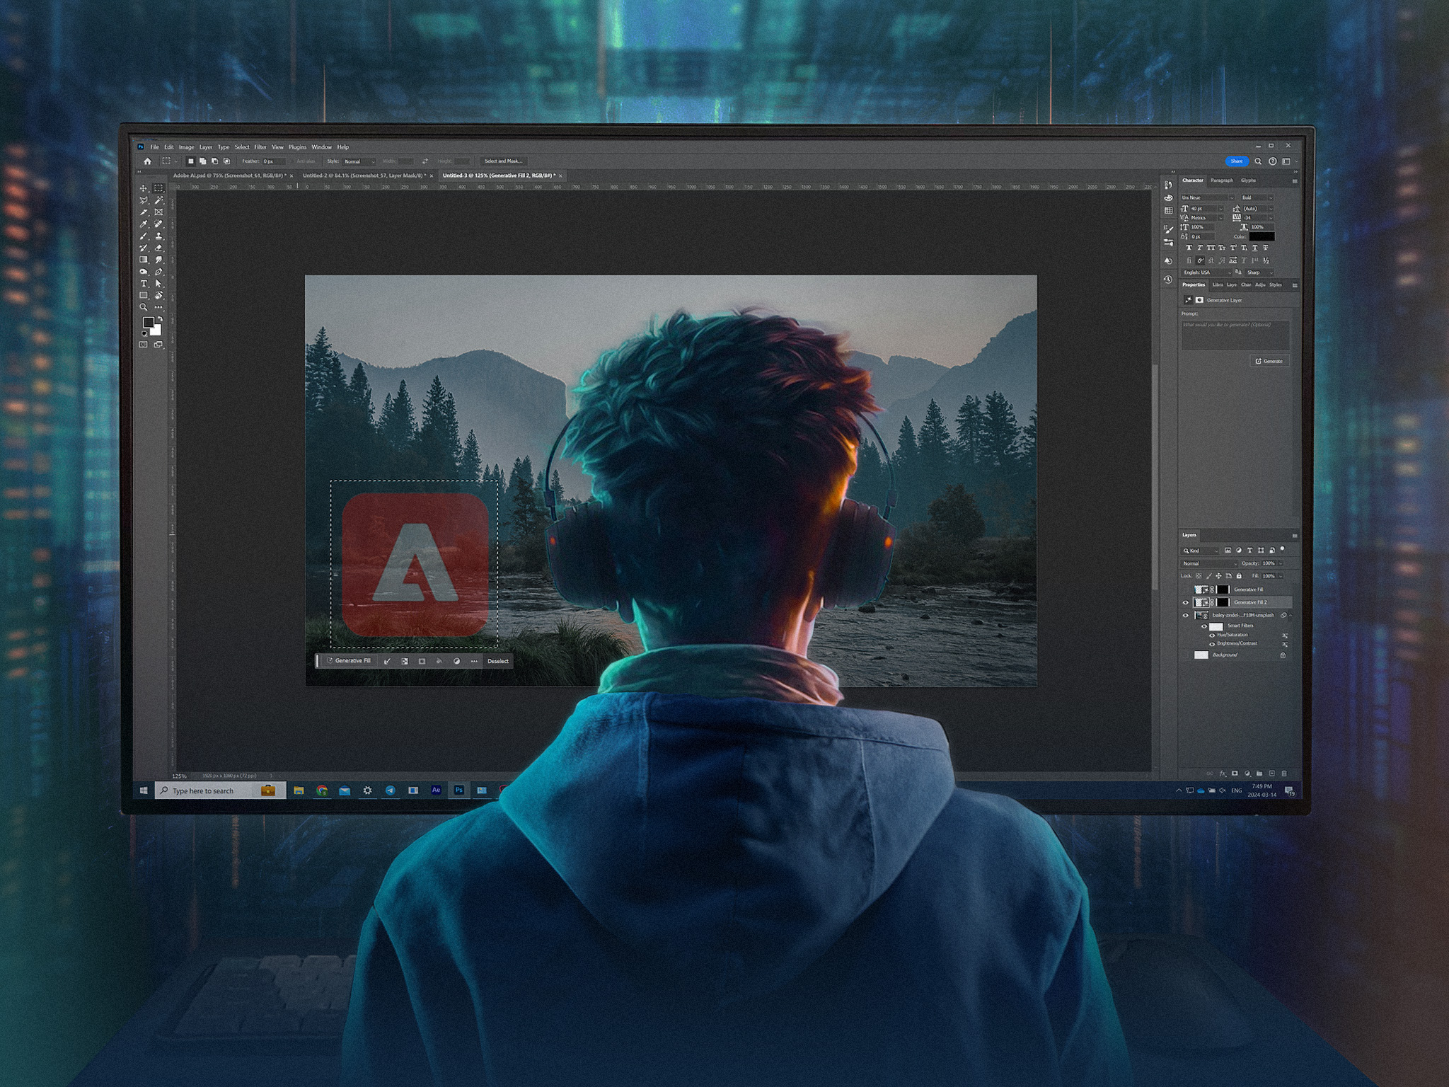Select the Zoom tool

(x=144, y=306)
